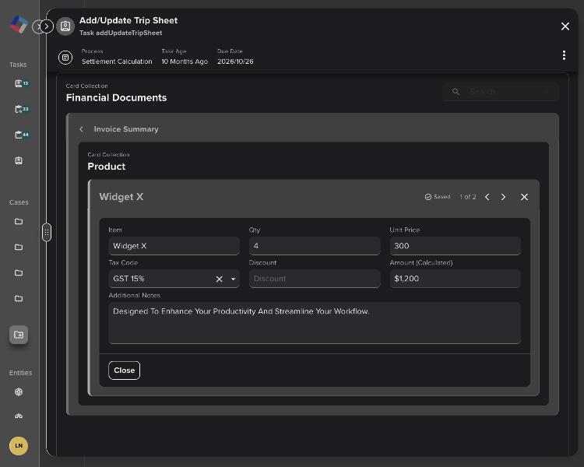Open the Tasks icon with badge 22
Image resolution: width=584 pixels, height=467 pixels.
pyautogui.click(x=21, y=109)
